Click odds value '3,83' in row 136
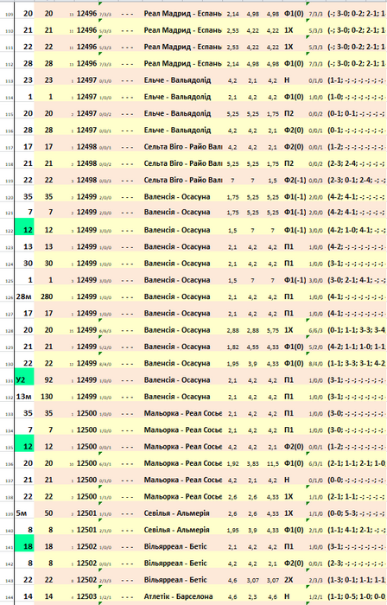387x605 pixels. coord(252,464)
